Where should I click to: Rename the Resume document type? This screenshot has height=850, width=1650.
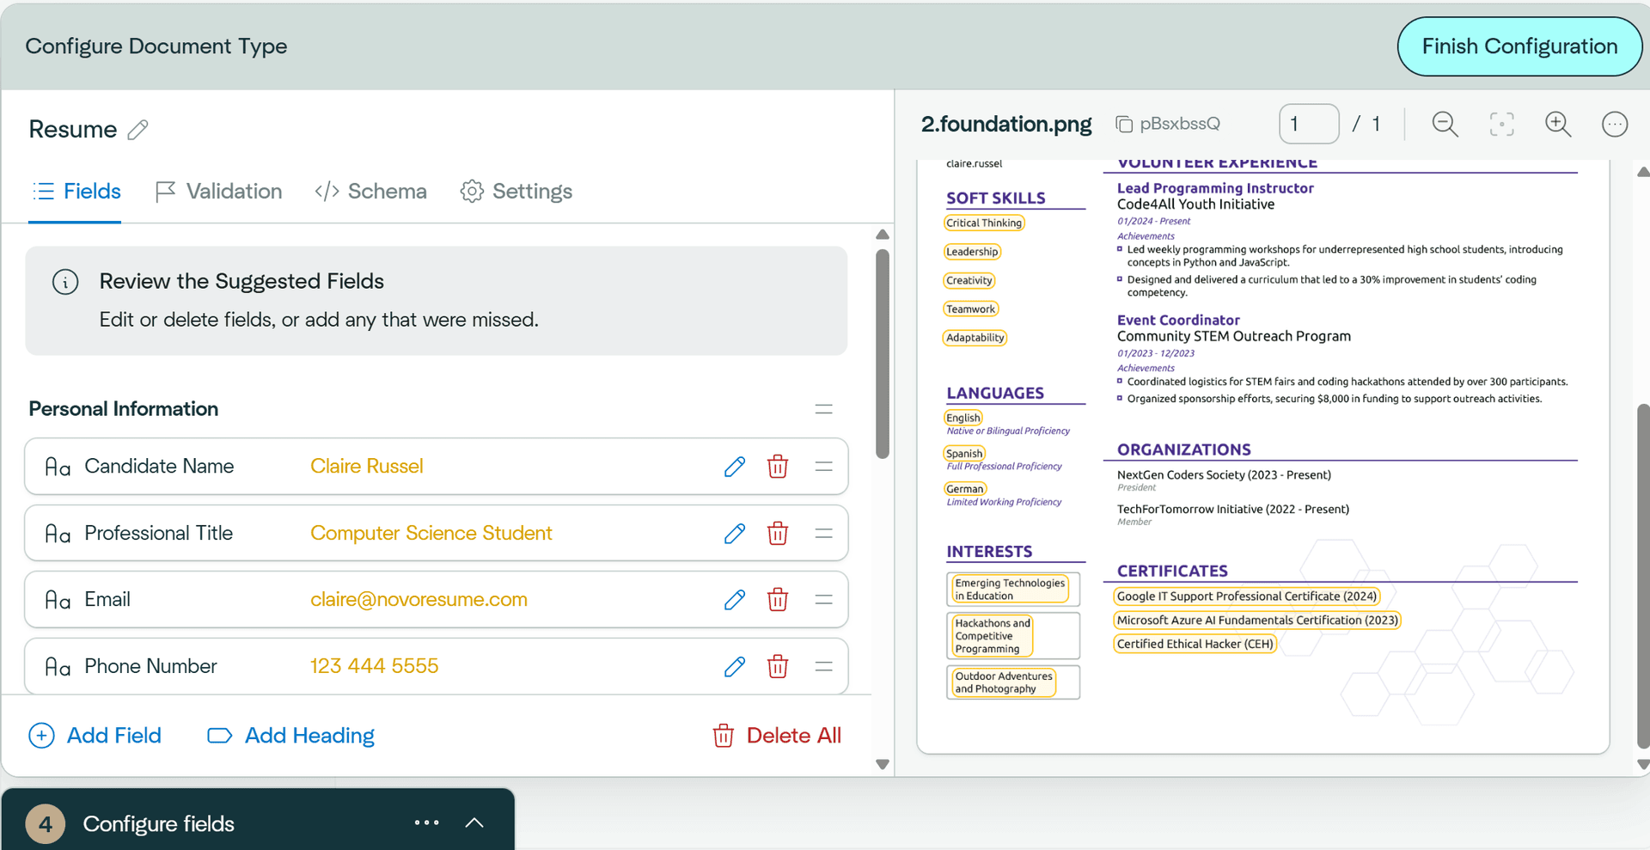pos(137,129)
